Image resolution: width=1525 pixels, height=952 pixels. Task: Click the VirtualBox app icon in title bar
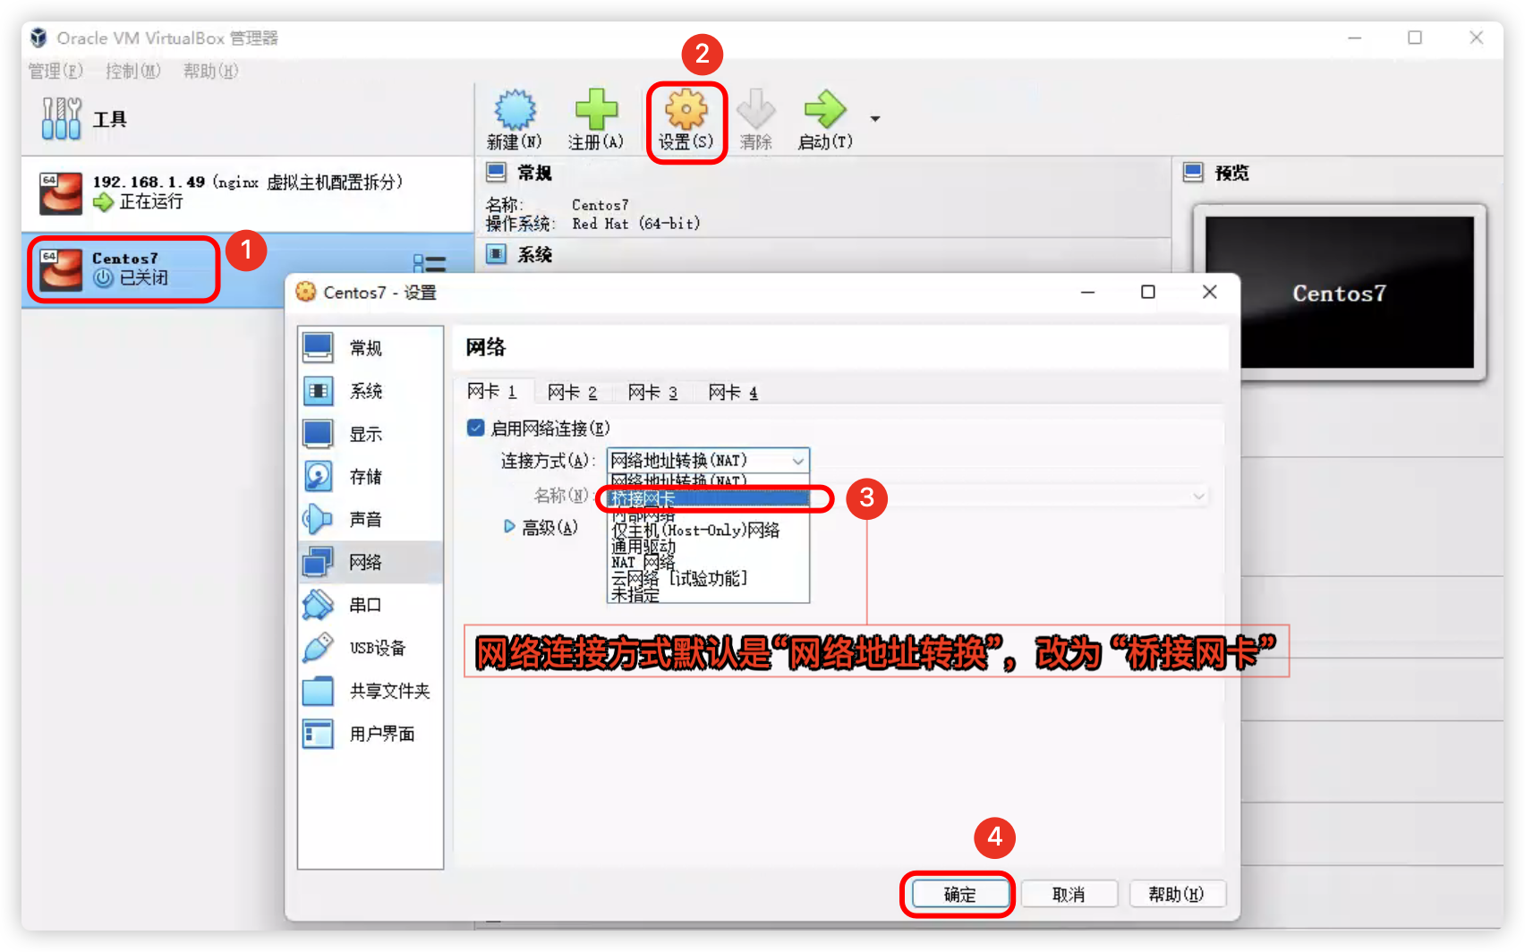tap(38, 38)
